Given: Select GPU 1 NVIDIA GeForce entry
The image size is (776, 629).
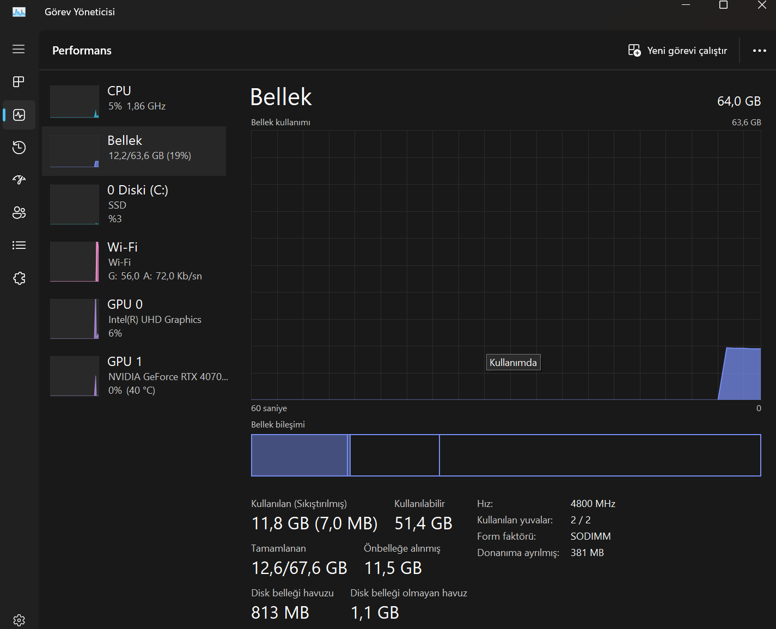Looking at the screenshot, I should point(134,376).
